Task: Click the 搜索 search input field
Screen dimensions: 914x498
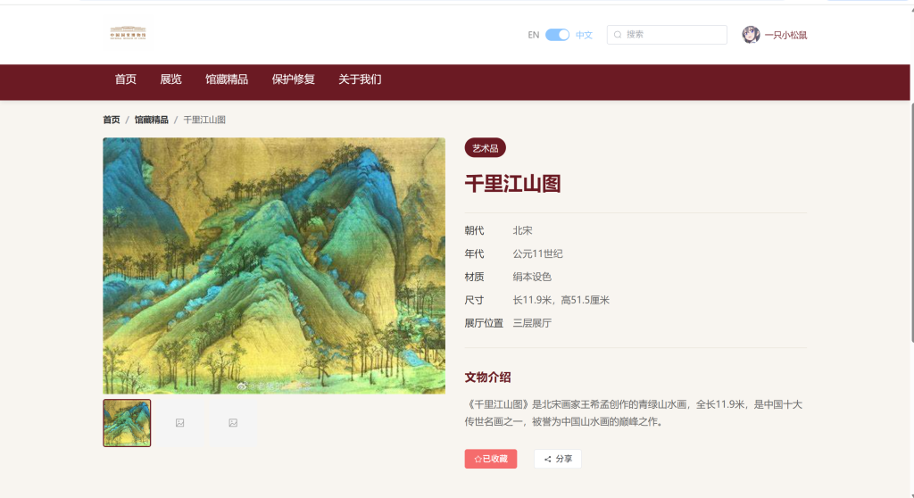Action: coord(667,35)
